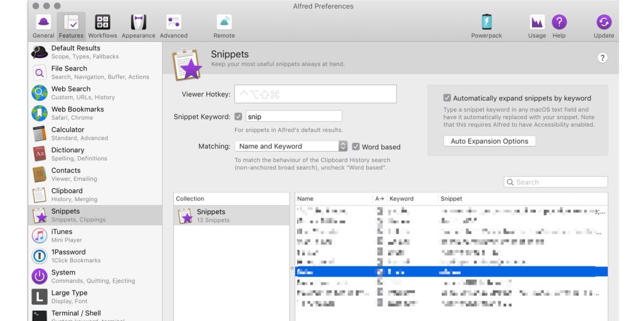
Task: Select the Snippets collection with 13 snippets
Action: (231, 216)
